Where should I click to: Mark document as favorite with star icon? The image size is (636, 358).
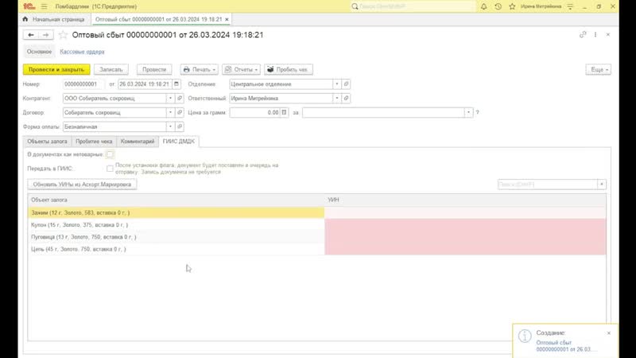coord(63,35)
